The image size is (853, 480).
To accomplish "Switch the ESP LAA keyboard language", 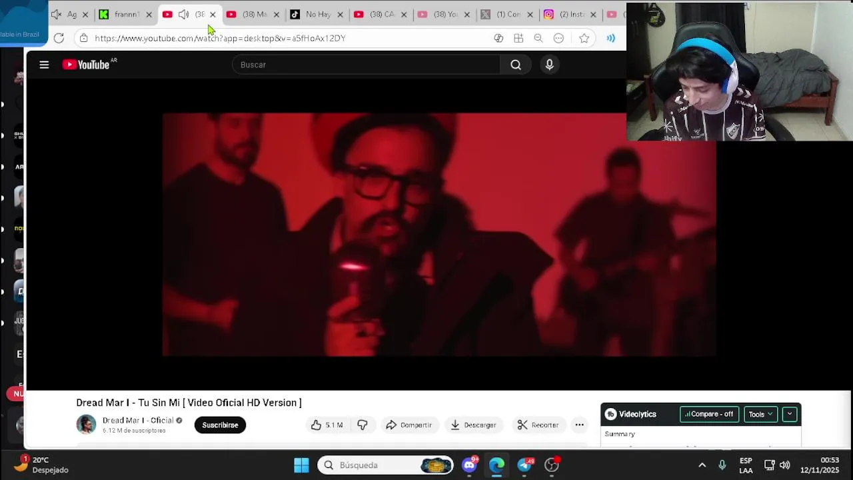I will [746, 465].
